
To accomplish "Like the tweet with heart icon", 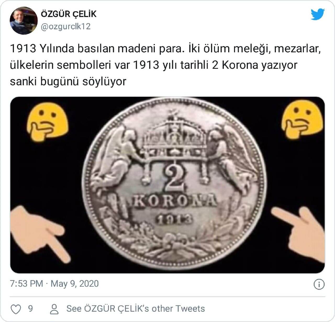I will point(16,309).
